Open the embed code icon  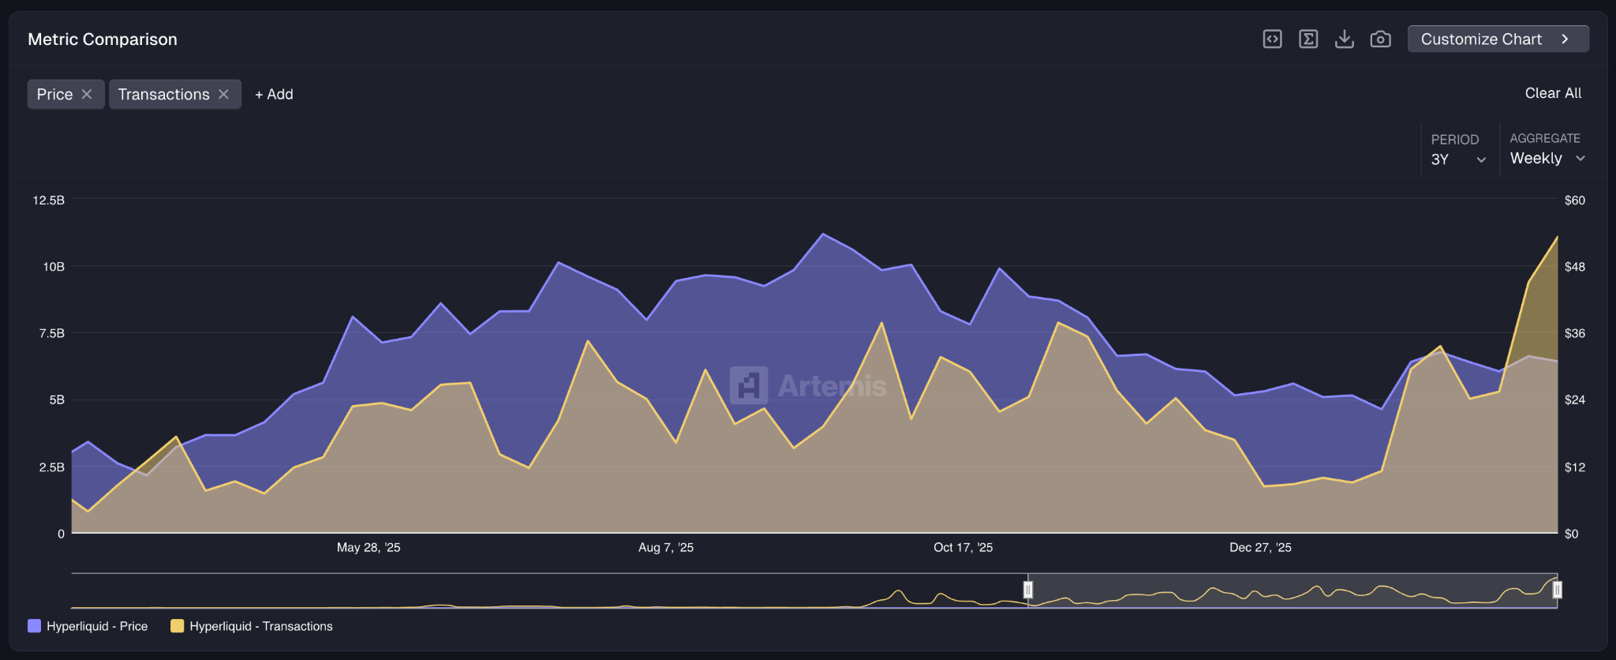1272,39
